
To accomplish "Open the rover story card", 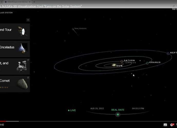I will (15, 67).
